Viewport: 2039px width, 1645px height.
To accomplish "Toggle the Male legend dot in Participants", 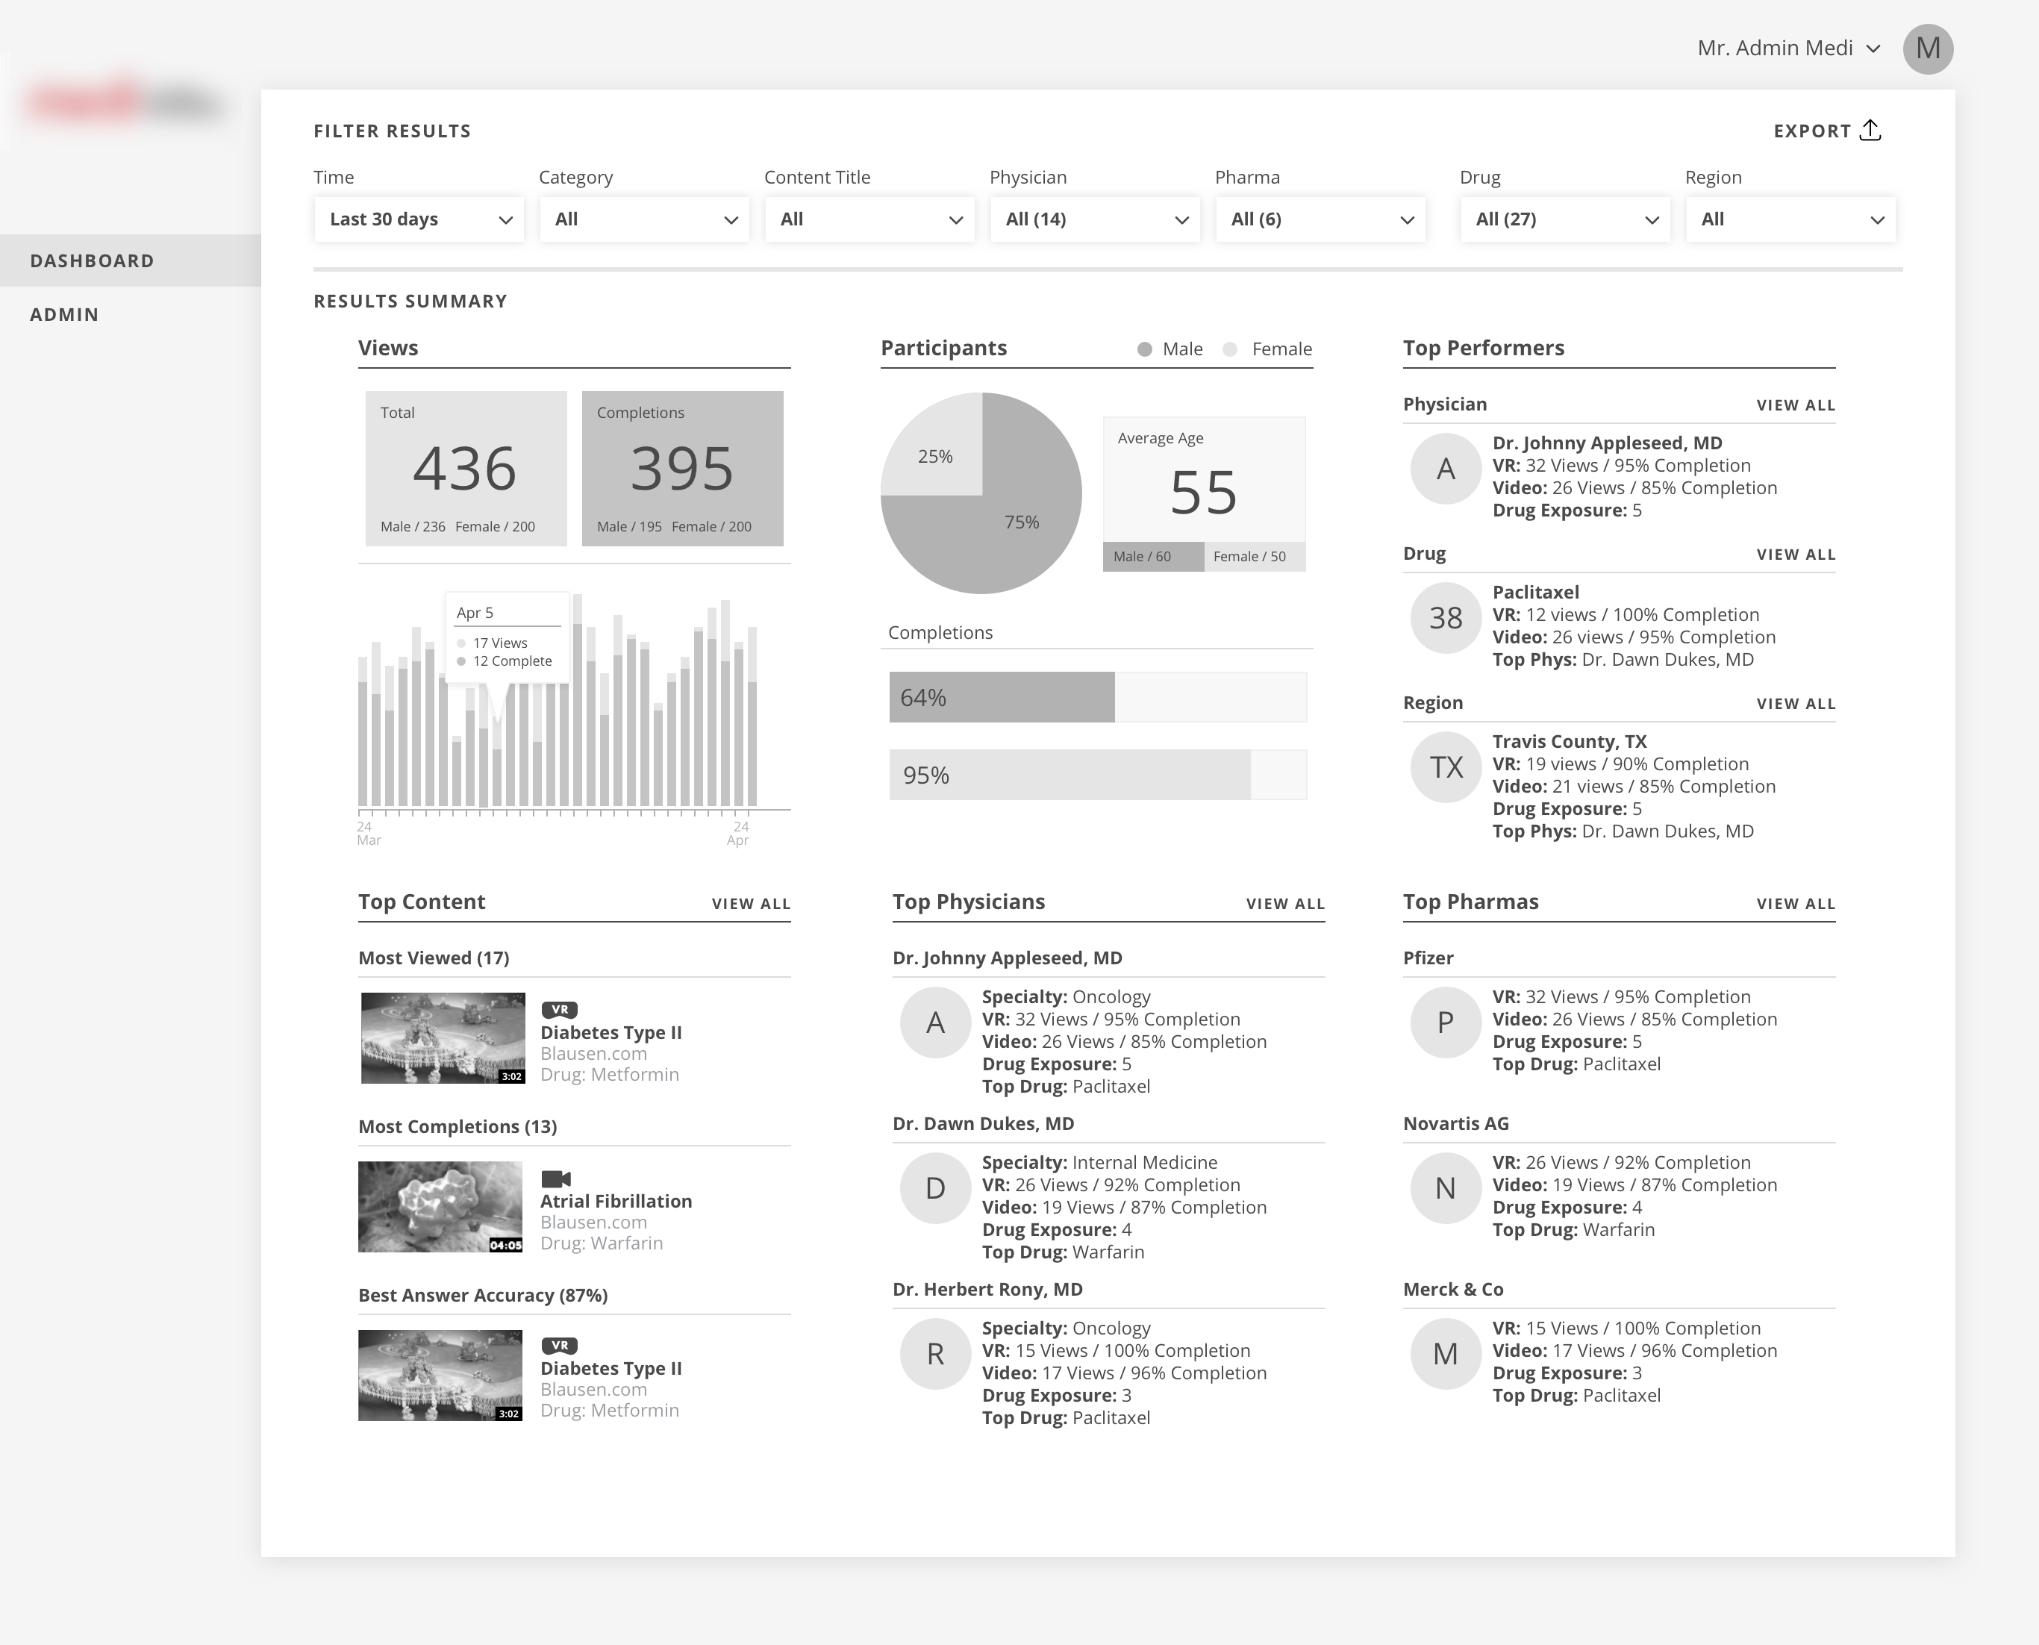I will click(x=1145, y=349).
